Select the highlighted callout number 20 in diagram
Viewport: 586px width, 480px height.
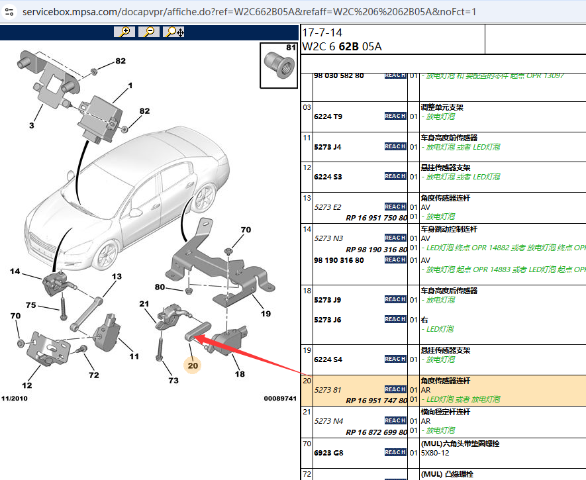pyautogui.click(x=193, y=365)
